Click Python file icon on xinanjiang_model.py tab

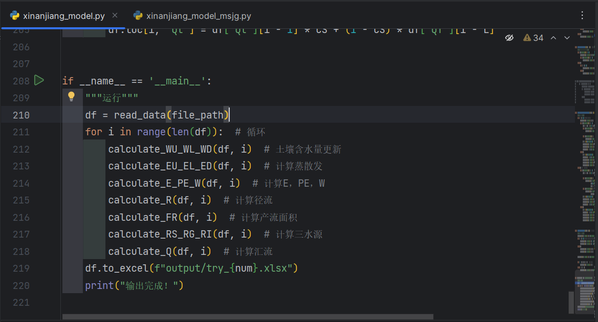point(15,16)
